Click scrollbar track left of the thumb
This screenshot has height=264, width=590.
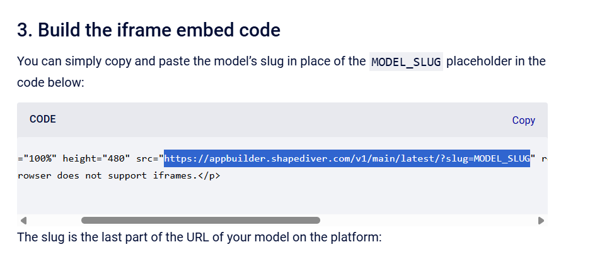click(x=55, y=221)
